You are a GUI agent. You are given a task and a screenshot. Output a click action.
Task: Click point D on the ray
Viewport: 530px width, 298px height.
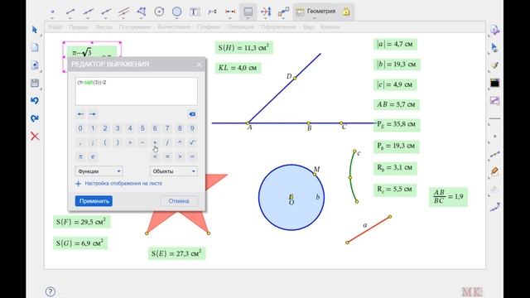click(295, 78)
